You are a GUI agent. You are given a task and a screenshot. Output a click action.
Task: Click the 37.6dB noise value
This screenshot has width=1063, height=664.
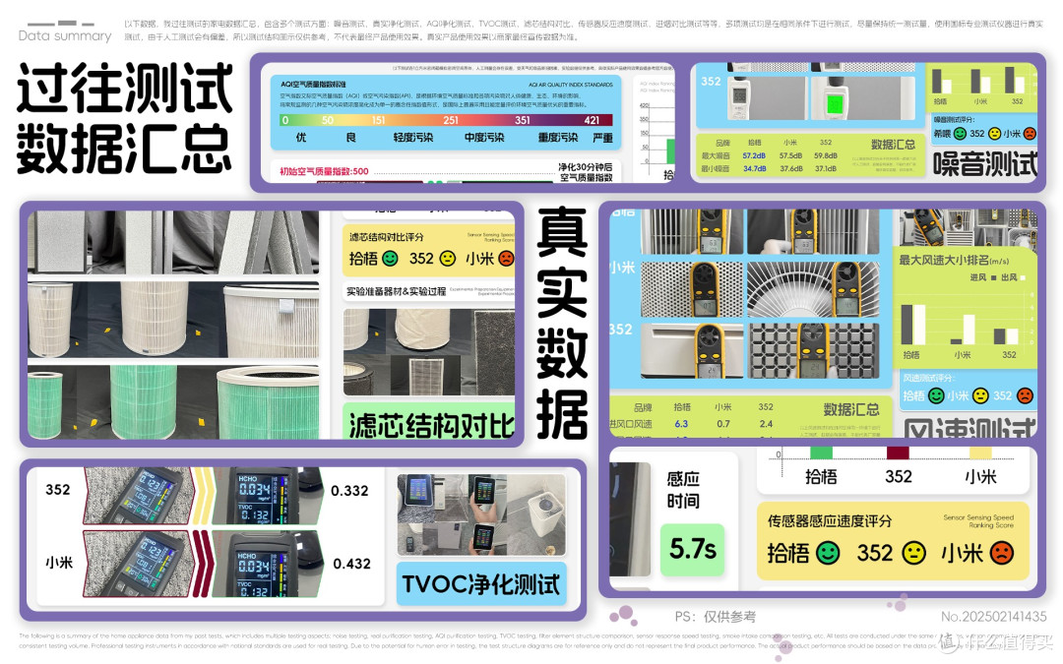point(790,169)
